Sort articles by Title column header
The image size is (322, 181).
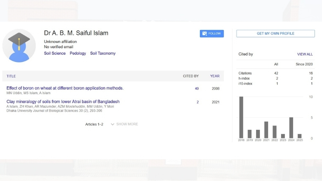(11, 76)
